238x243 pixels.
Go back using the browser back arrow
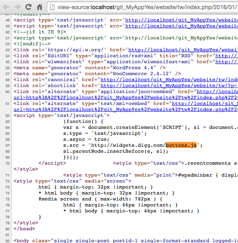(6, 7)
